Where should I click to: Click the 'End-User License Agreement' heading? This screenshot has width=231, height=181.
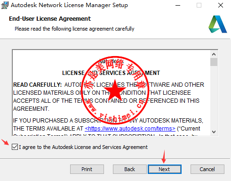tap(50, 19)
